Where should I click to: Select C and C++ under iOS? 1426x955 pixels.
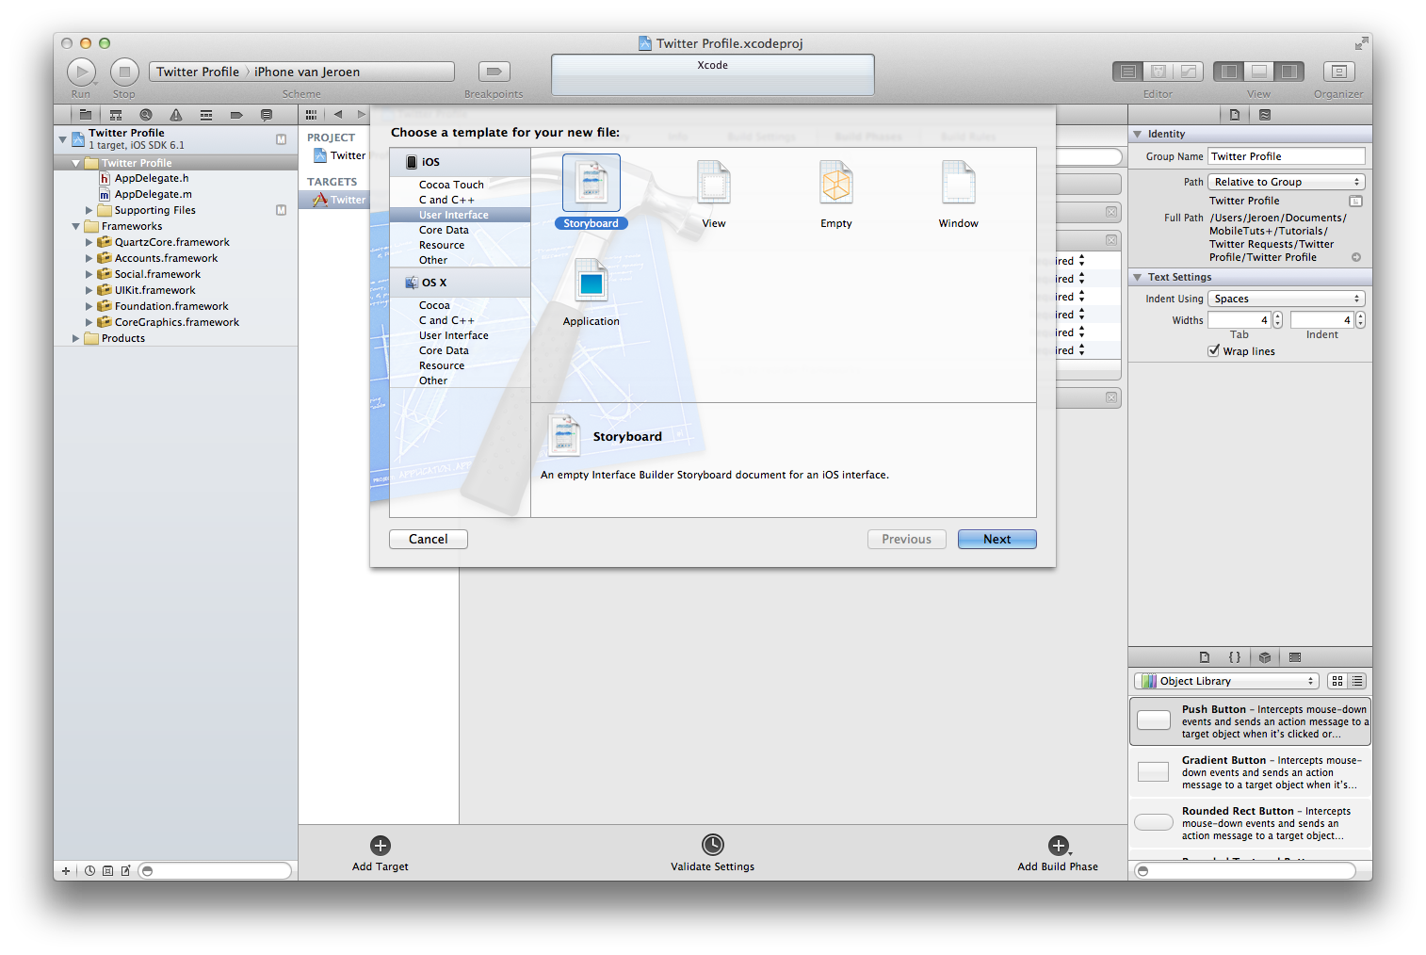coord(446,200)
